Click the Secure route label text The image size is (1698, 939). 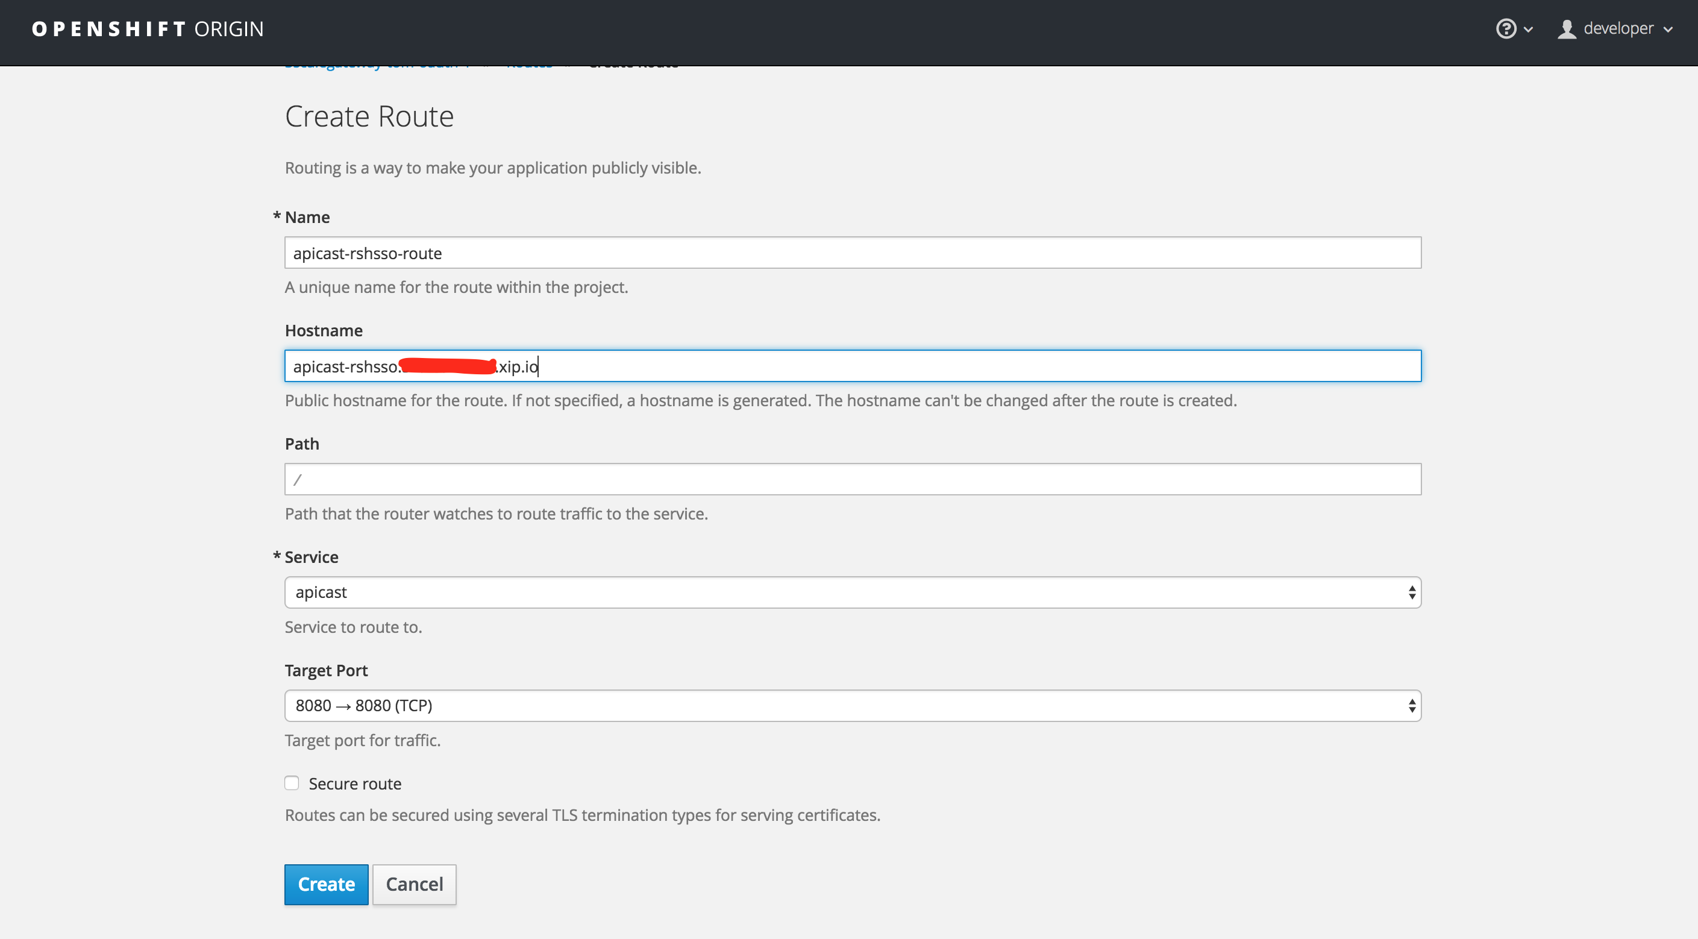(x=355, y=784)
